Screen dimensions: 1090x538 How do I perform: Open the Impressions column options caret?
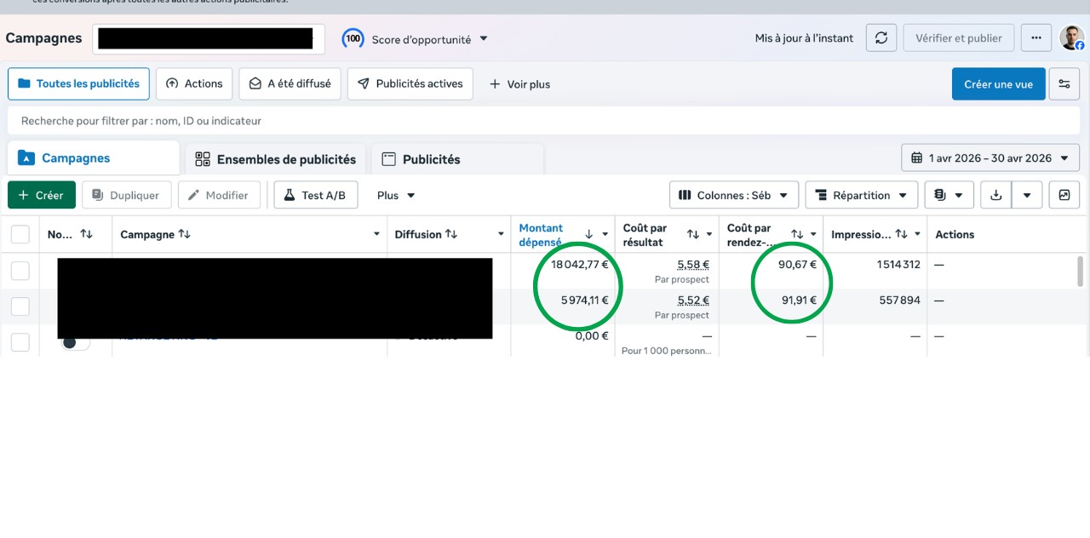(918, 234)
